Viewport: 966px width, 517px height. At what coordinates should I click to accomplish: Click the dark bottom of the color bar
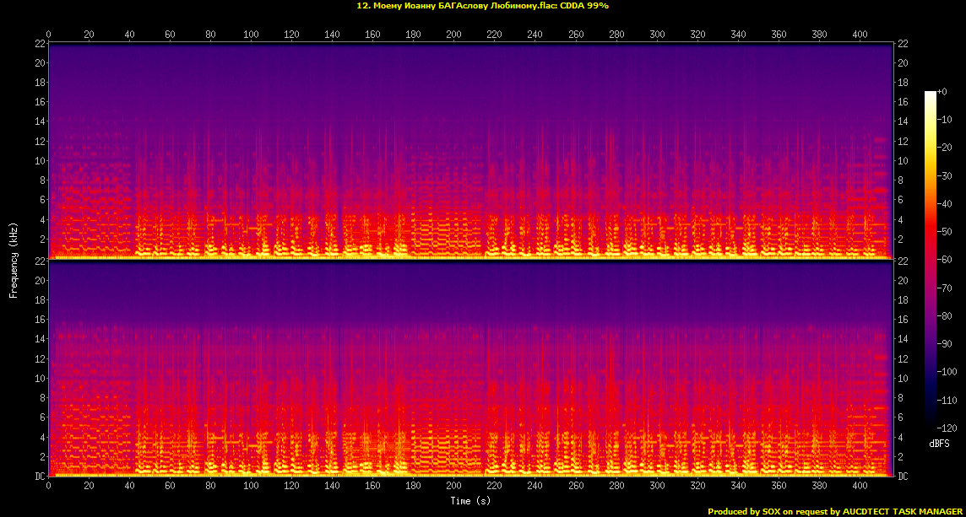(930, 424)
